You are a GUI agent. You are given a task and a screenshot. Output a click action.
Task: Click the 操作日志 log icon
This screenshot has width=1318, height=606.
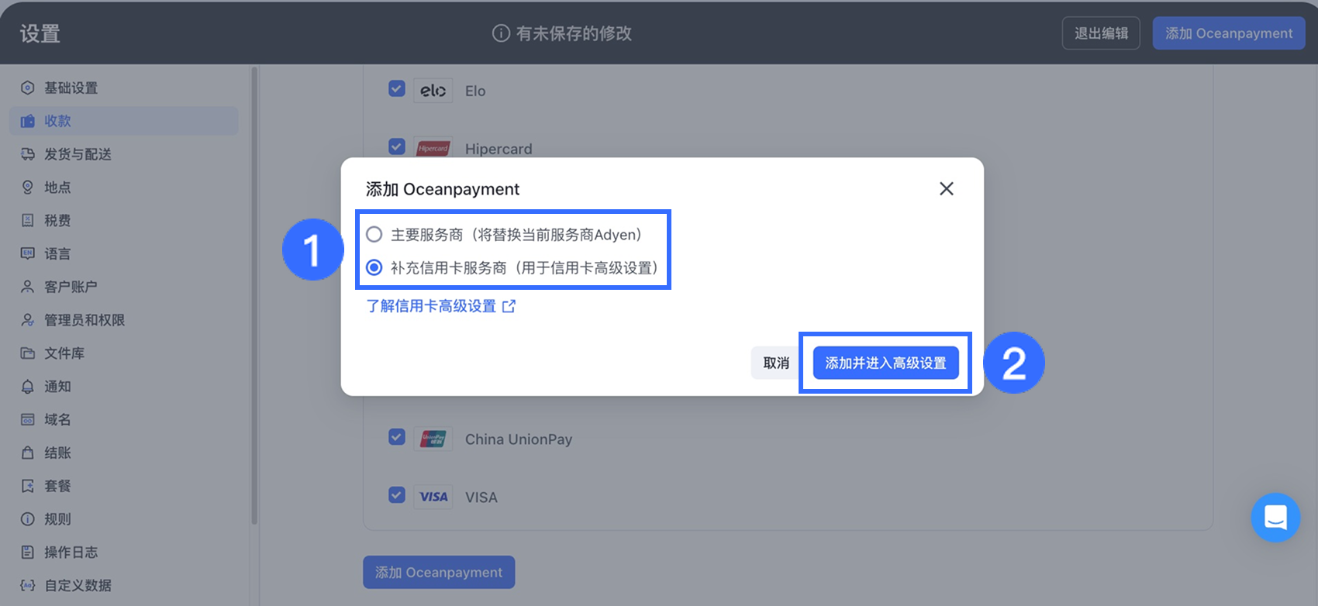coord(28,553)
